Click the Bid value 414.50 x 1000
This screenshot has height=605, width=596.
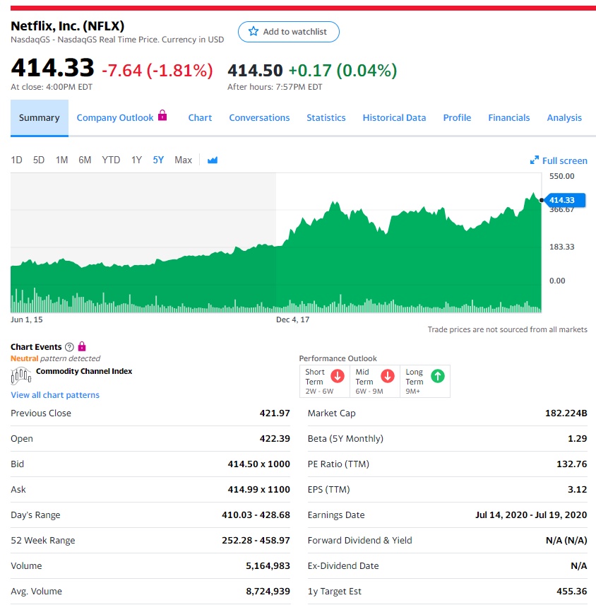(x=258, y=464)
